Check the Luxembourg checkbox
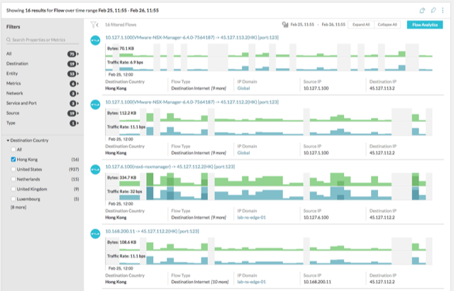Viewport: 454px width, 291px height. 13,199
